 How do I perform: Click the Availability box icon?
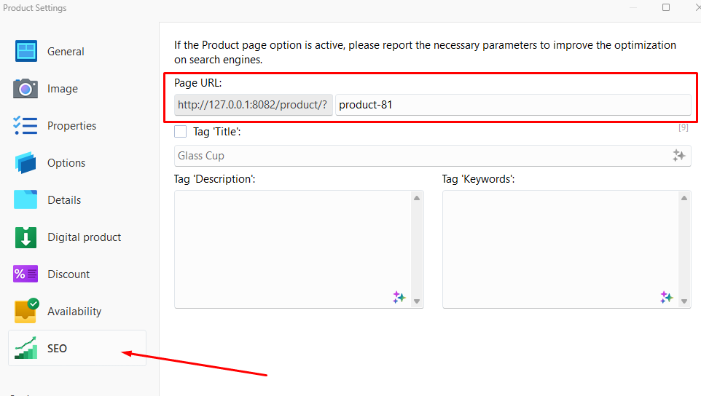click(x=26, y=311)
